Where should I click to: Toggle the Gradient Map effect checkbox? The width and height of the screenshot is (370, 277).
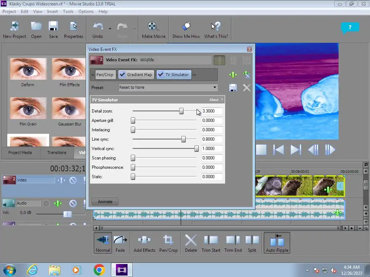(122, 75)
